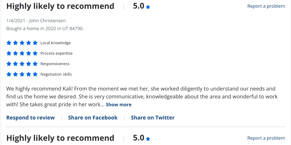Report a problem with the first review
291x145 pixels.
click(266, 6)
